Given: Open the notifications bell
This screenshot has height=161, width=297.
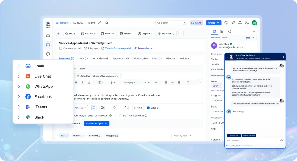Looking at the screenshot, I should pyautogui.click(x=240, y=23).
